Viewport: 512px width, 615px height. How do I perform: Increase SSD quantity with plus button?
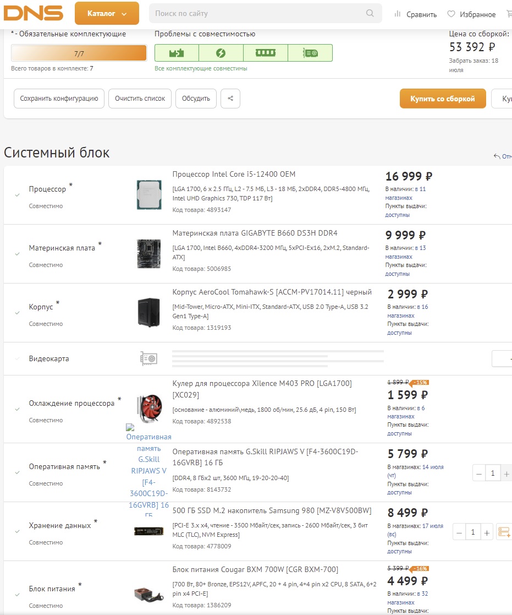487,532
